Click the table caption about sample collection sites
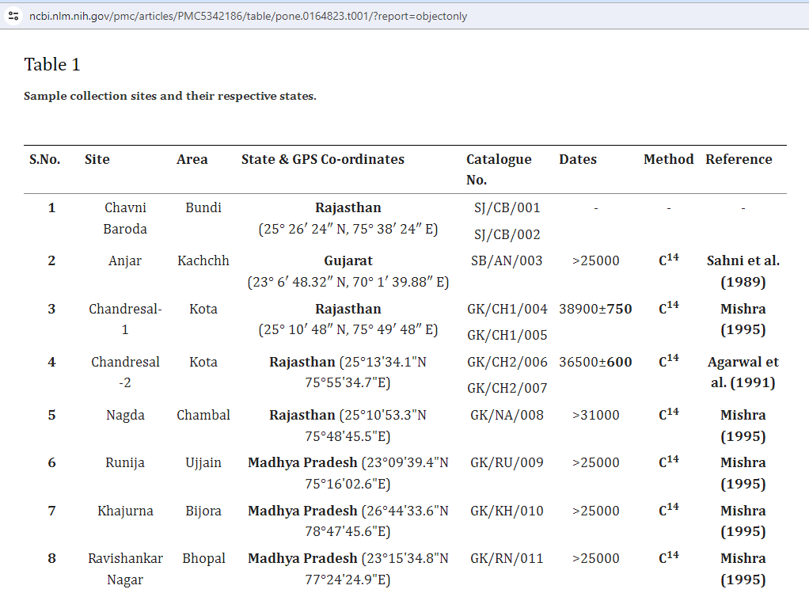This screenshot has width=809, height=593. tap(170, 96)
